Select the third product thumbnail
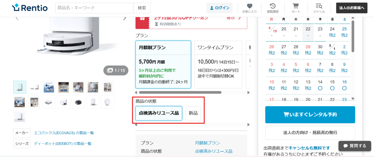The height and width of the screenshot is (157, 374). [49, 87]
